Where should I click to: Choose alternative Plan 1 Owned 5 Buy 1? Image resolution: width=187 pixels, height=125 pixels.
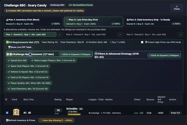[30, 35]
